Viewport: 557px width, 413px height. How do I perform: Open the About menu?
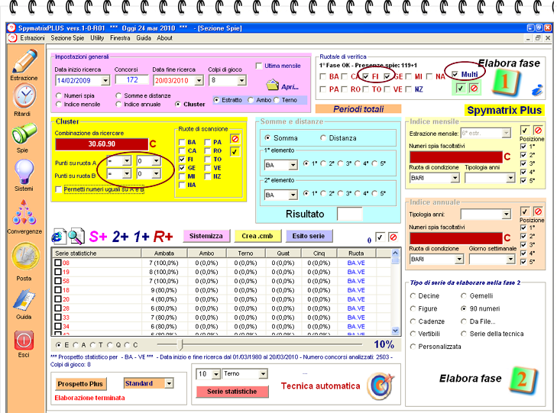[x=164, y=38]
